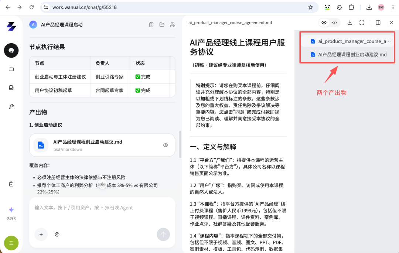Click the plus attach button in input box
This screenshot has width=399, height=253.
point(41,235)
